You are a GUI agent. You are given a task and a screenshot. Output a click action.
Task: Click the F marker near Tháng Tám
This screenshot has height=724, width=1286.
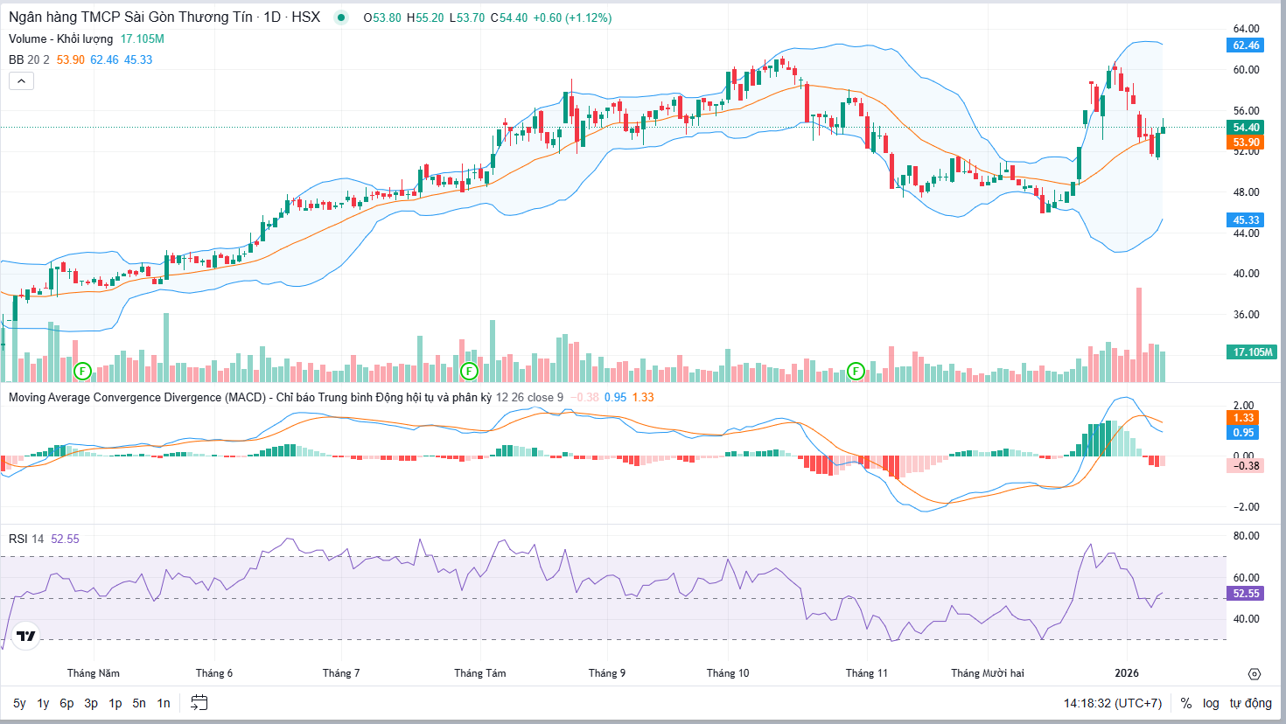469,371
